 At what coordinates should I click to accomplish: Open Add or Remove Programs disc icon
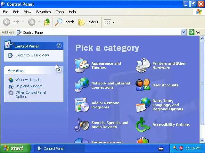coord(82,105)
